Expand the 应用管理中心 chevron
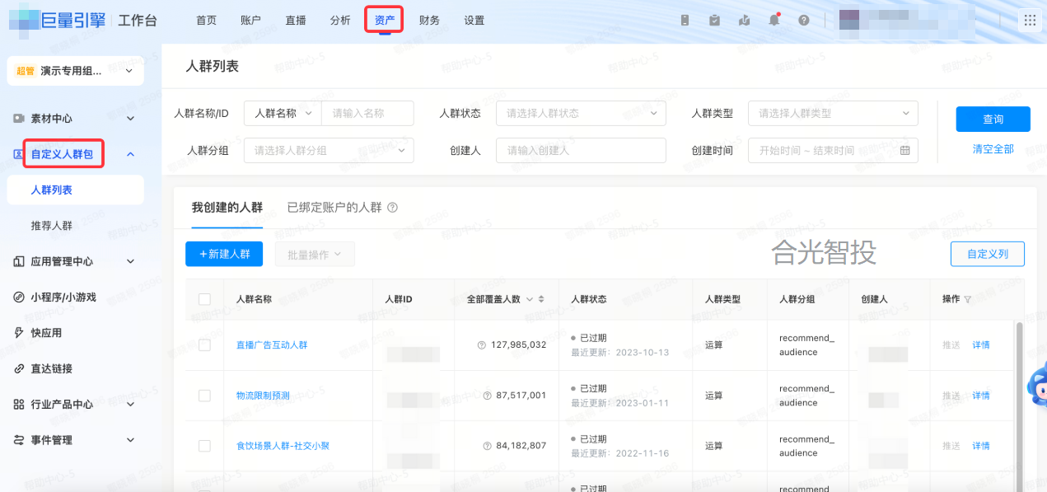This screenshot has width=1047, height=492. (130, 261)
